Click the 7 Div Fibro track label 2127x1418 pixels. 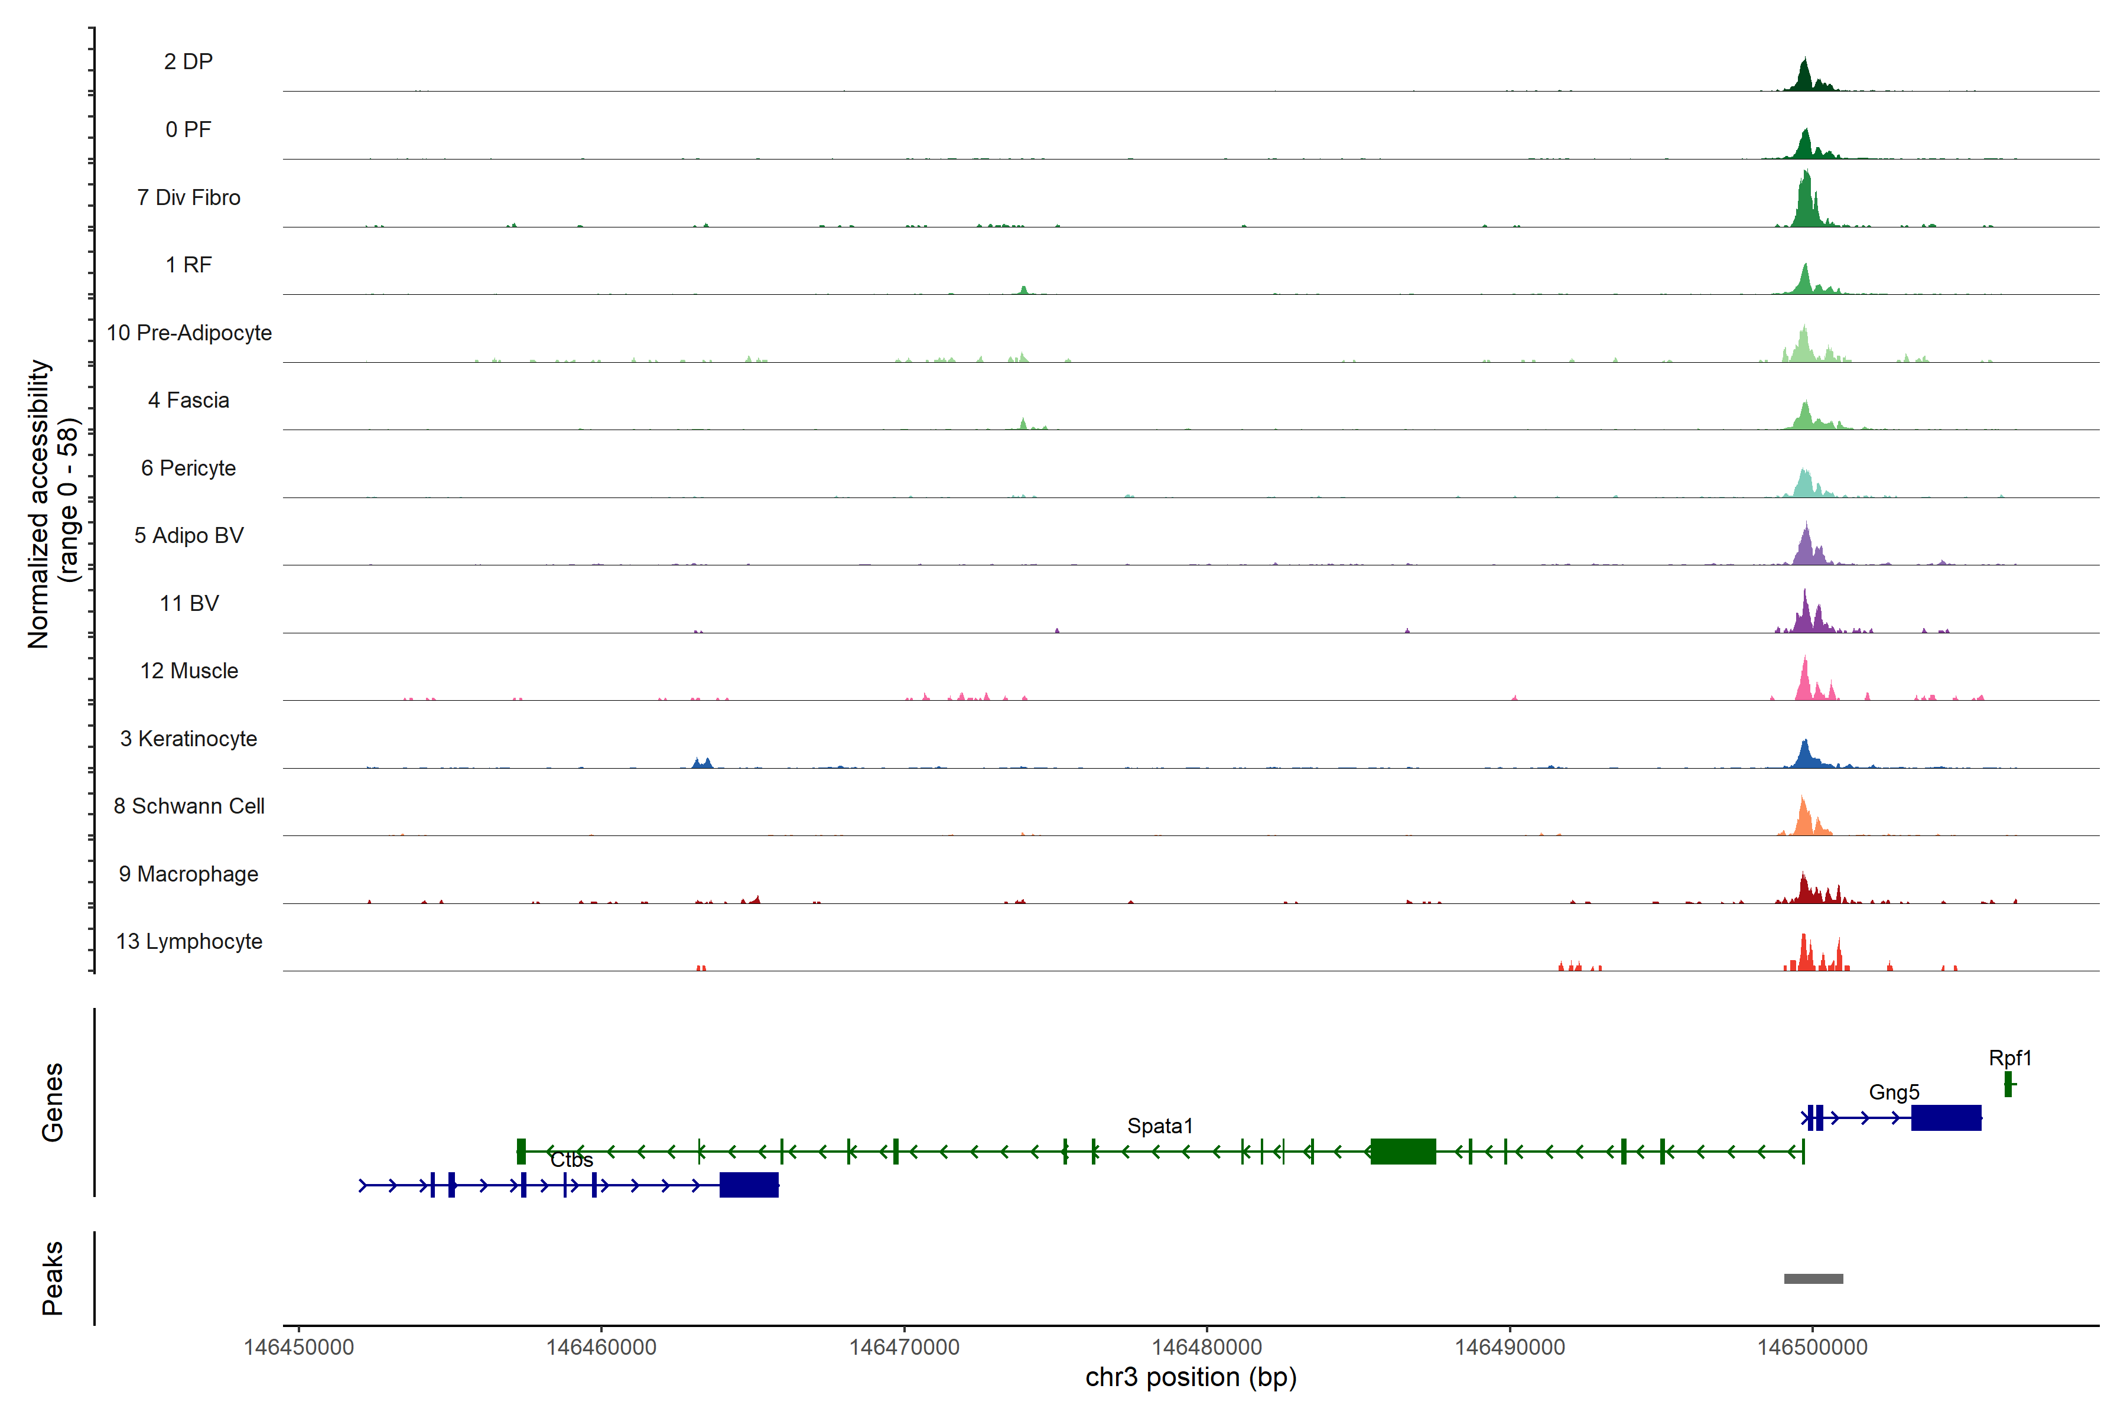pyautogui.click(x=189, y=197)
